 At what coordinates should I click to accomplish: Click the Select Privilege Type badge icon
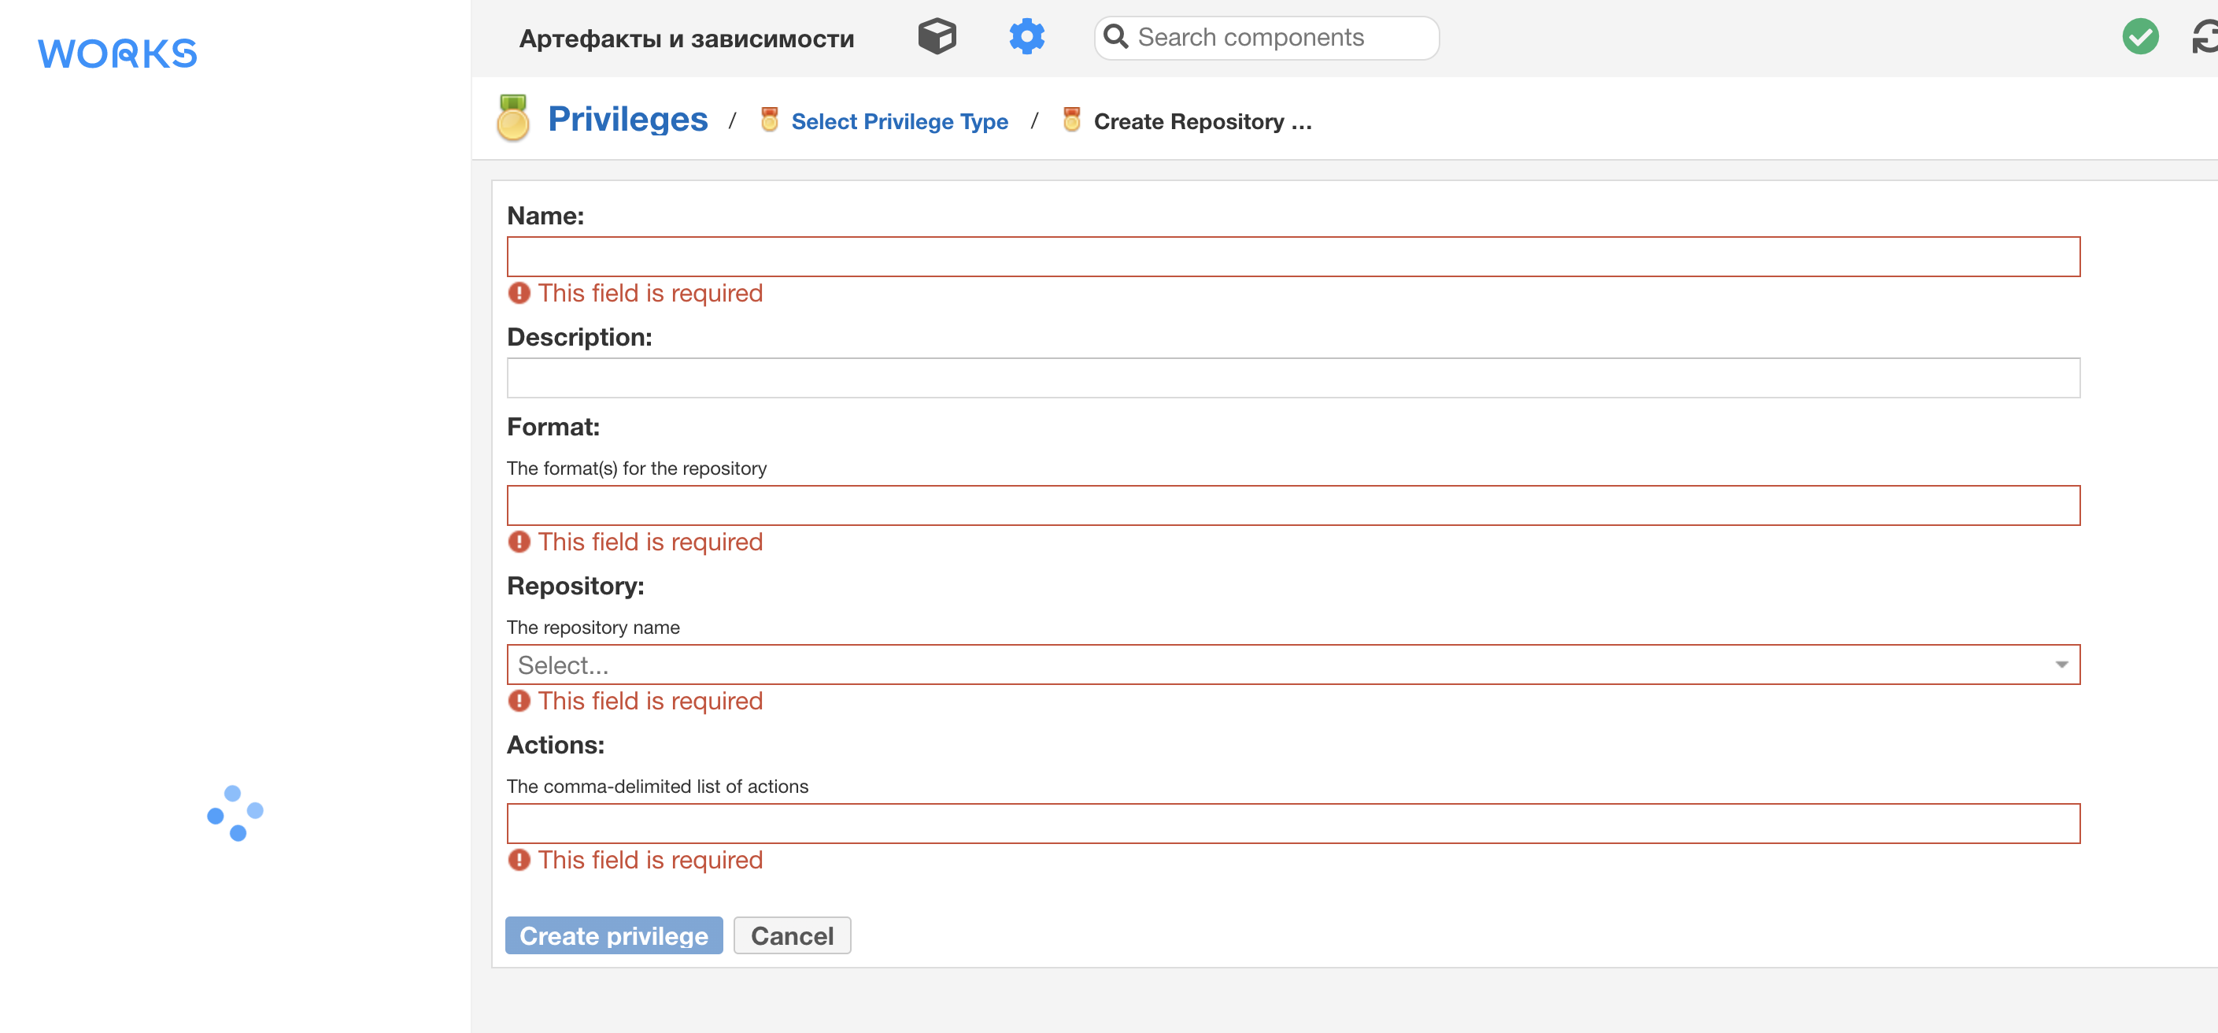point(770,120)
